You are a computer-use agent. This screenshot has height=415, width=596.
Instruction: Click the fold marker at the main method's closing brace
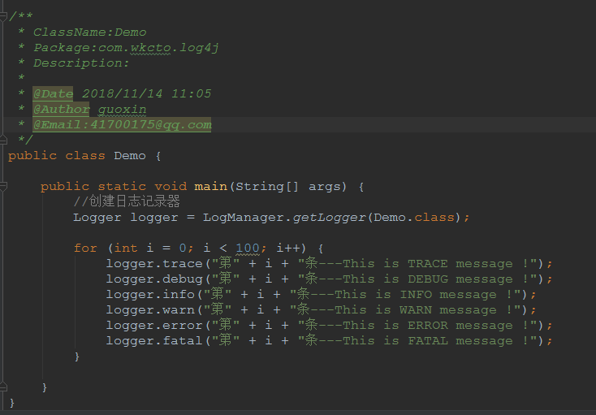click(x=3, y=387)
